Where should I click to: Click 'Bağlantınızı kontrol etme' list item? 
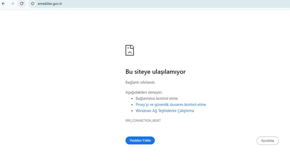[157, 98]
